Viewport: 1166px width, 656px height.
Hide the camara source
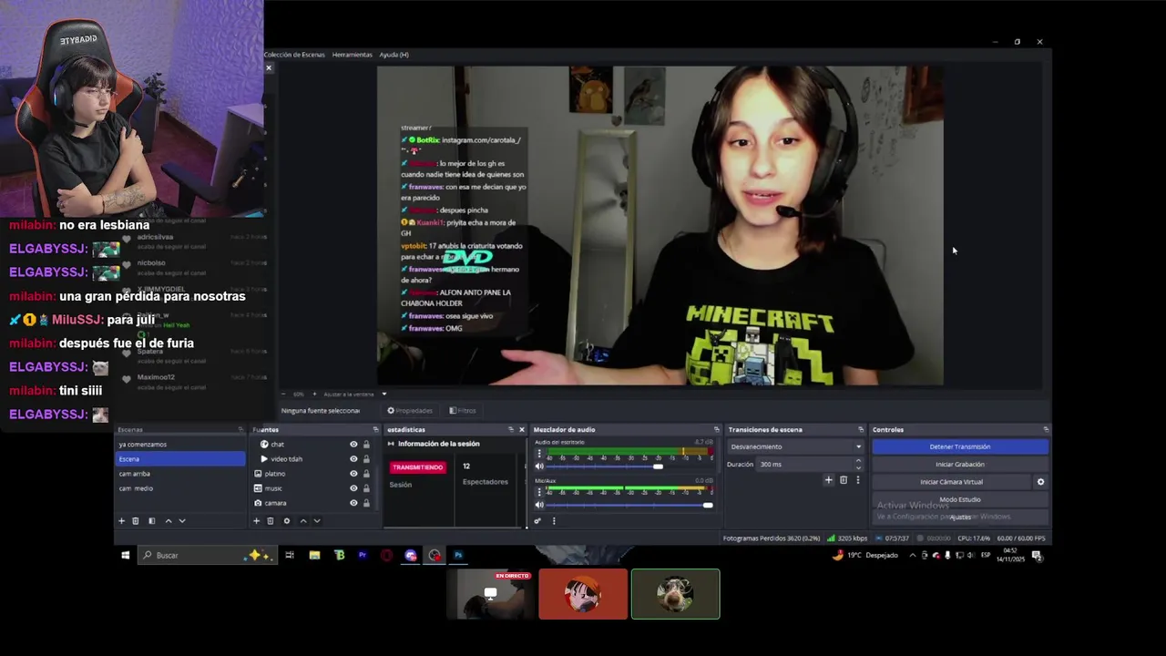tap(353, 503)
